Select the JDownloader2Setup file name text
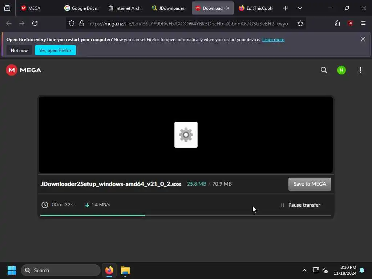Image resolution: width=372 pixels, height=279 pixels. coord(111,184)
